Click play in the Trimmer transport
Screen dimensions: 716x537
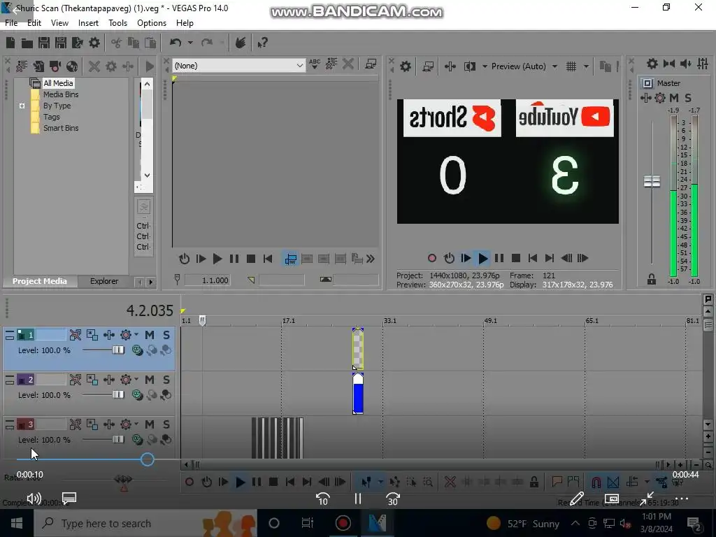[217, 259]
